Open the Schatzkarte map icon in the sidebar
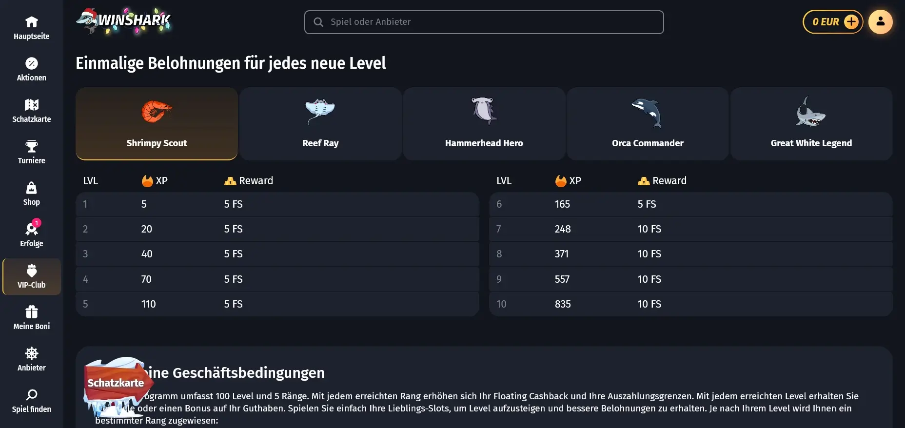The width and height of the screenshot is (905, 428). click(x=31, y=105)
